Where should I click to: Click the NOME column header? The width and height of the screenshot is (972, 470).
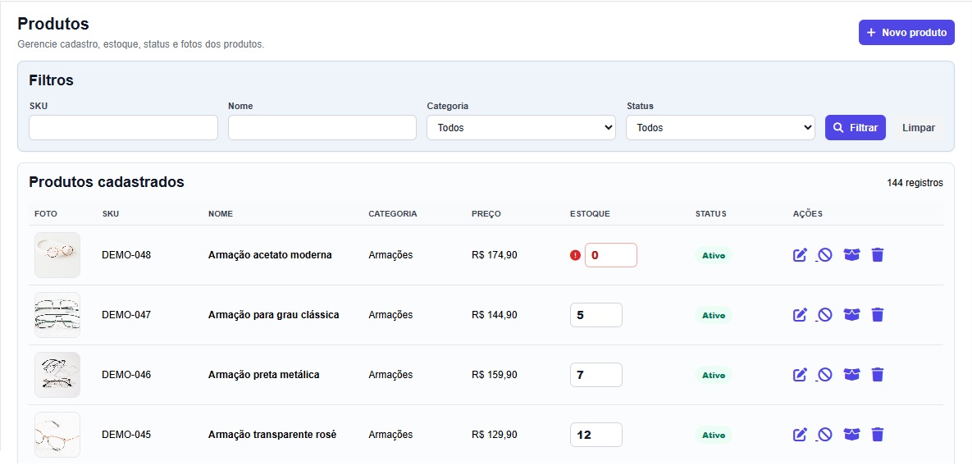(221, 214)
